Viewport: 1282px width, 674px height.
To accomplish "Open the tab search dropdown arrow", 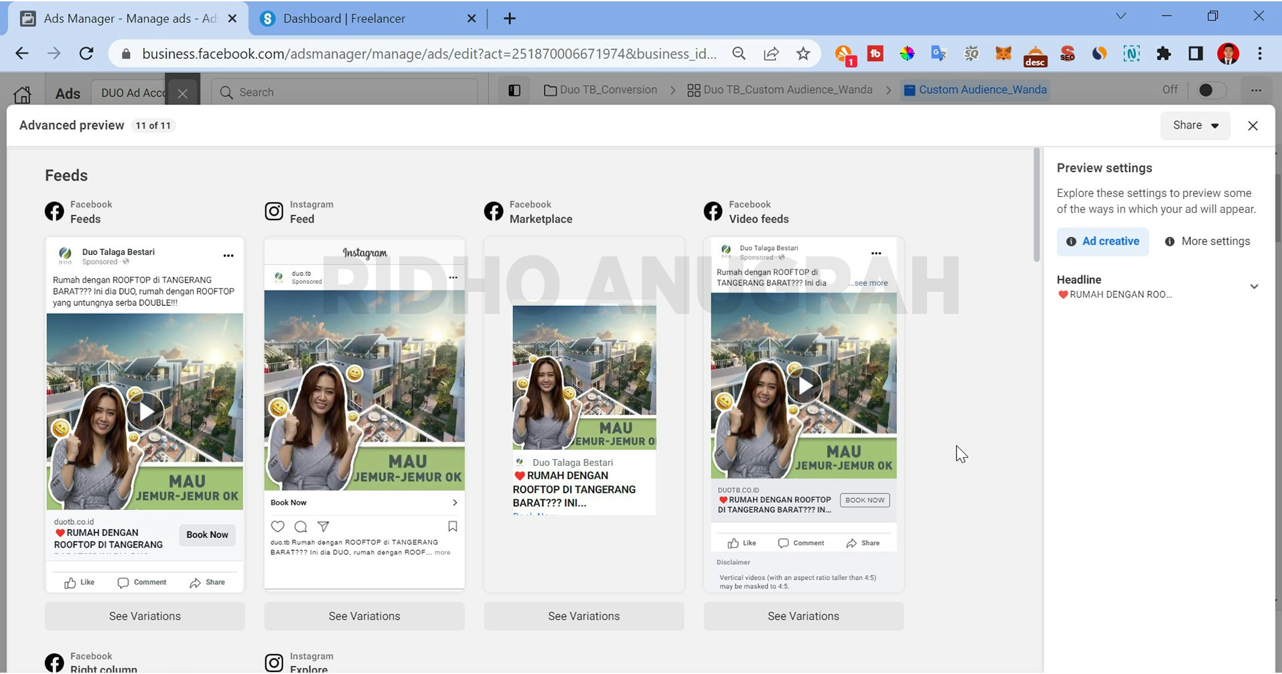I will pyautogui.click(x=1121, y=16).
